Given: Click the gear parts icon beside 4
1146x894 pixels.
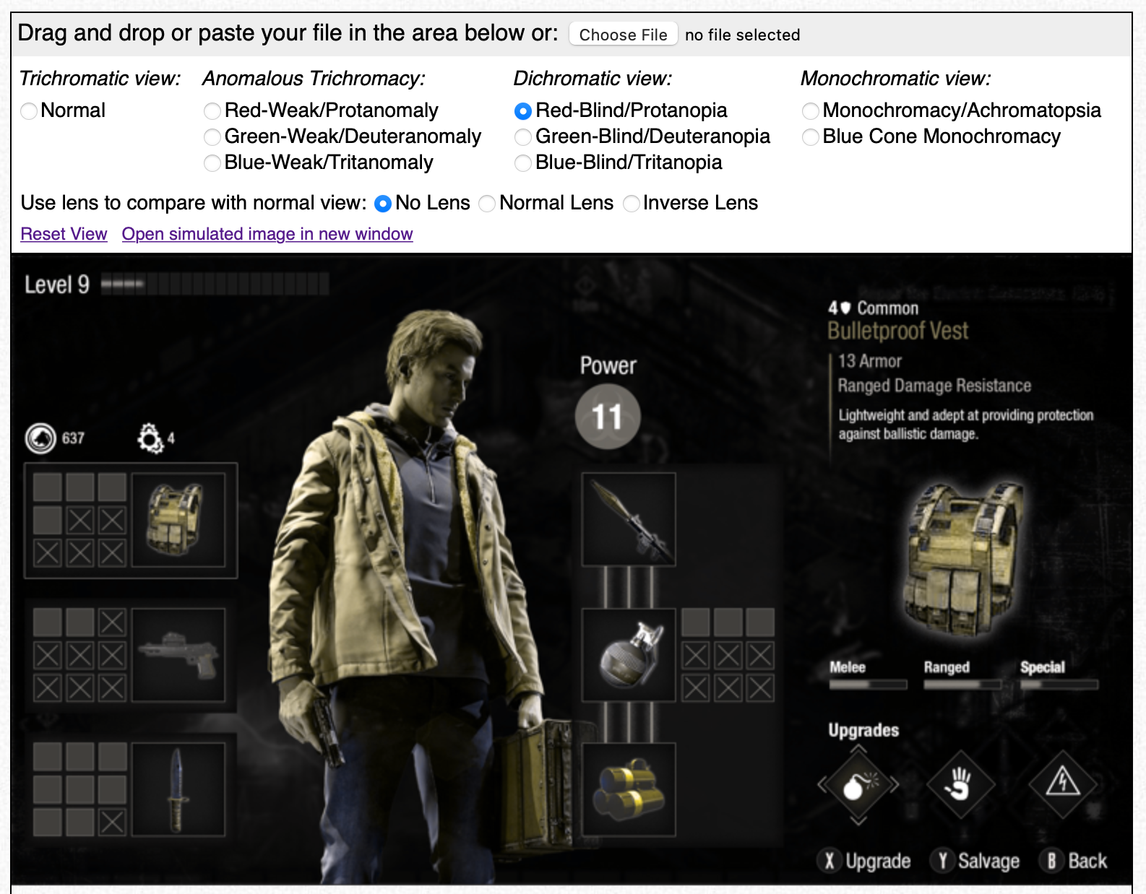Looking at the screenshot, I should tap(150, 438).
